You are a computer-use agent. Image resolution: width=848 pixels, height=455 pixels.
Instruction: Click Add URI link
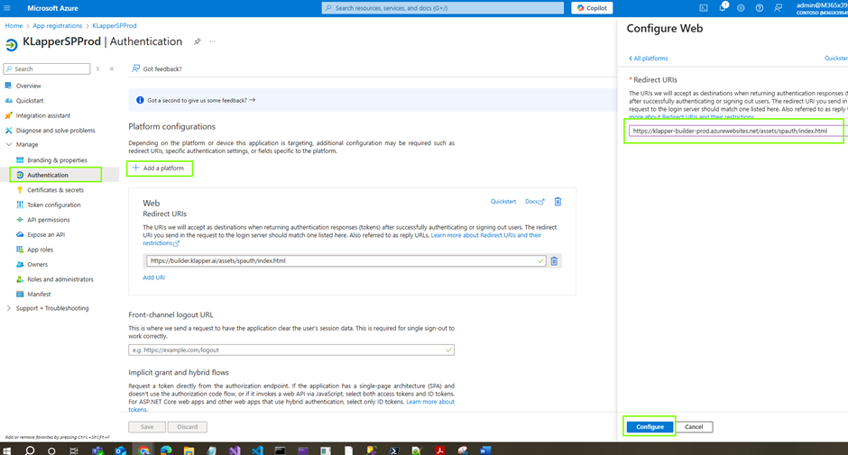(153, 278)
